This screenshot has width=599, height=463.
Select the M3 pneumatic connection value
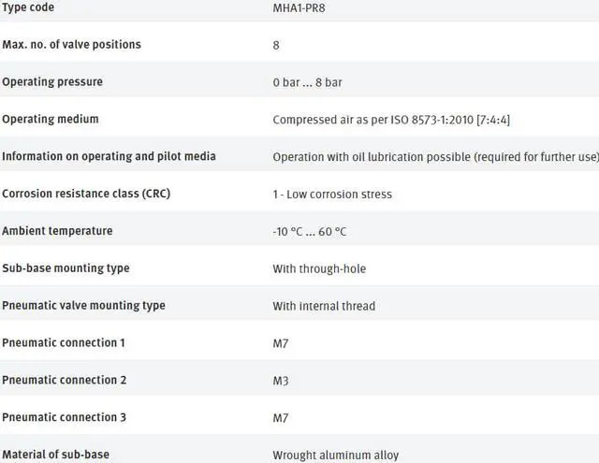(281, 381)
